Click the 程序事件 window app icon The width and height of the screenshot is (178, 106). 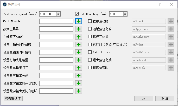click(5, 4)
